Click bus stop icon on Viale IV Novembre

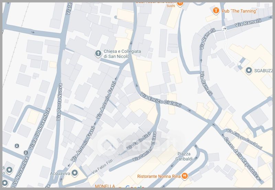25,152
